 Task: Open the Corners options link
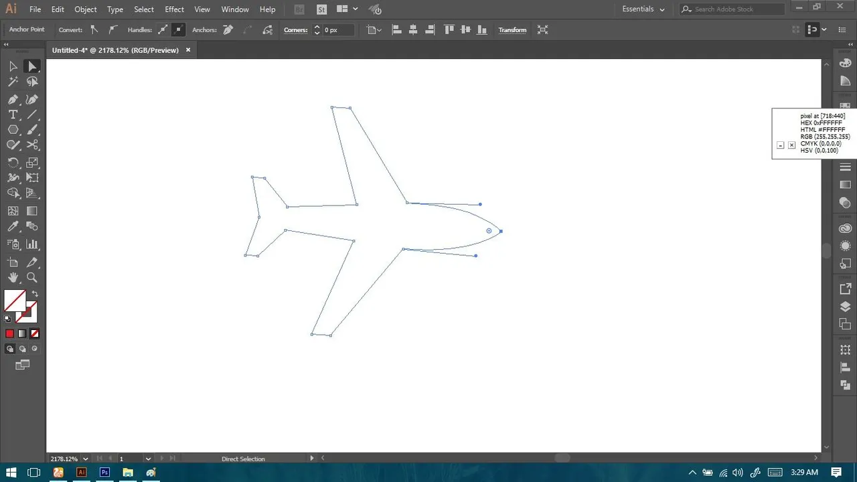coord(295,30)
